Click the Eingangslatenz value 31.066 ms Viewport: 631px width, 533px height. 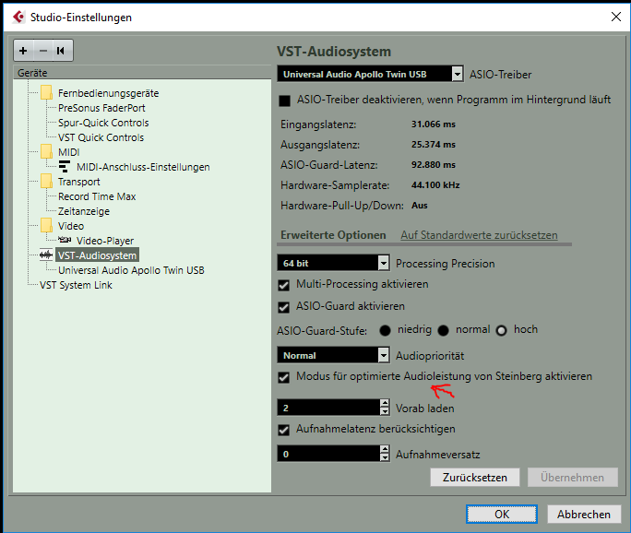(x=433, y=124)
